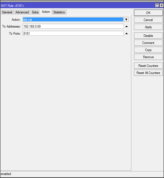Open the Extra tab
The width and height of the screenshot is (164, 178).
click(x=35, y=12)
